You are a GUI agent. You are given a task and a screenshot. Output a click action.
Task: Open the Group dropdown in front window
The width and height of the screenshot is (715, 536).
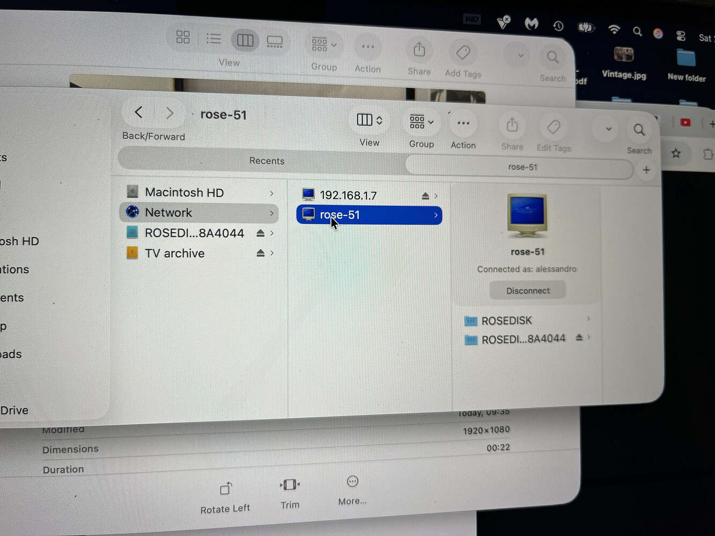[421, 122]
